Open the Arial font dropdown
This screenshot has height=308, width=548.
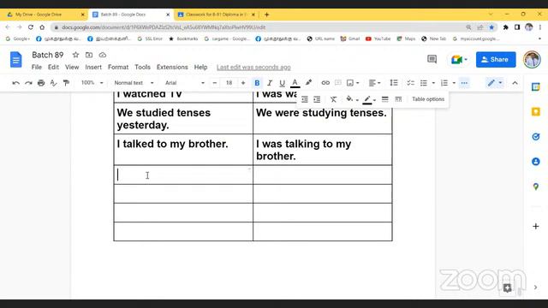185,83
